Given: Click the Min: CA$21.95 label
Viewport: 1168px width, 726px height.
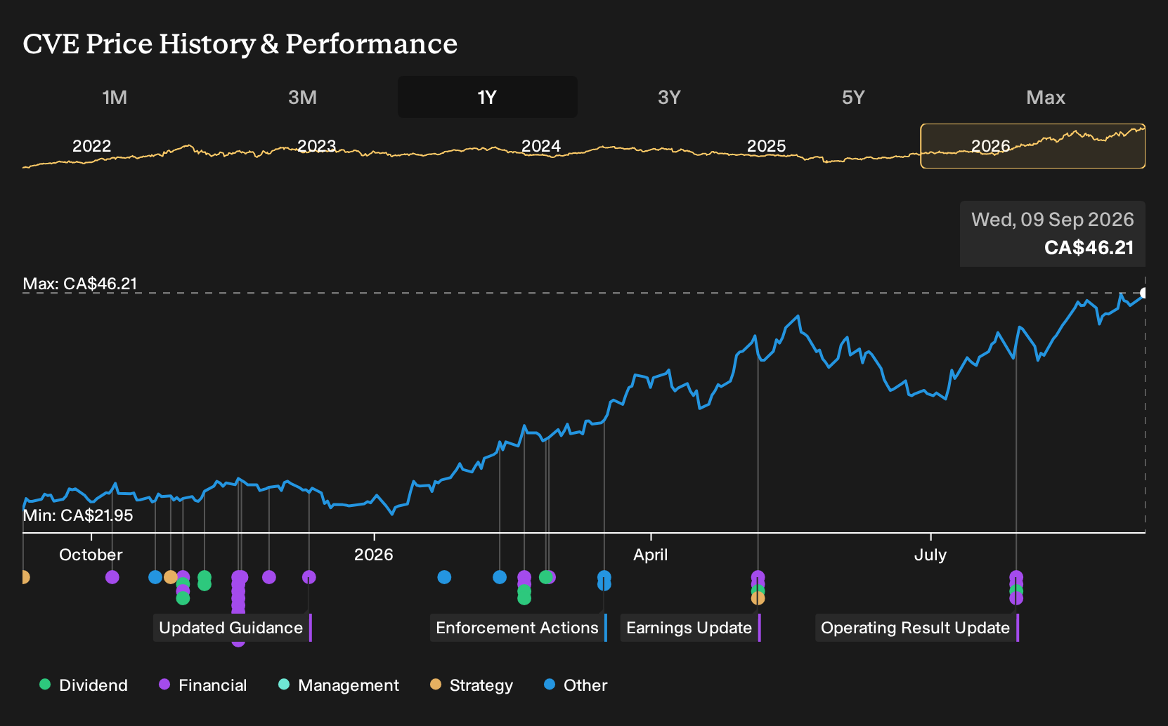Looking at the screenshot, I should (78, 515).
